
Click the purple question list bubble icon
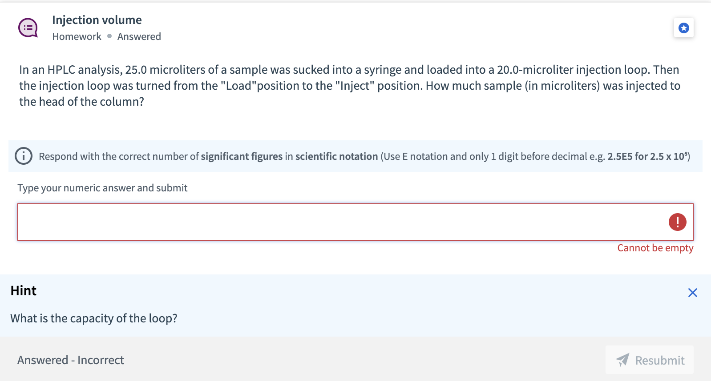pos(28,28)
